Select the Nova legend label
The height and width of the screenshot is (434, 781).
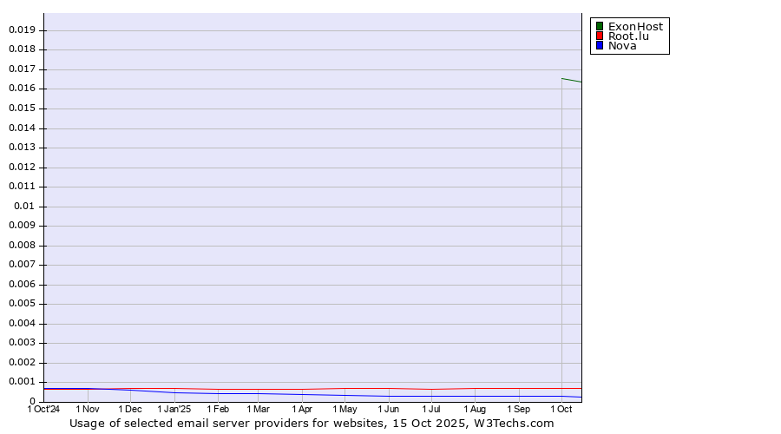[x=622, y=46]
